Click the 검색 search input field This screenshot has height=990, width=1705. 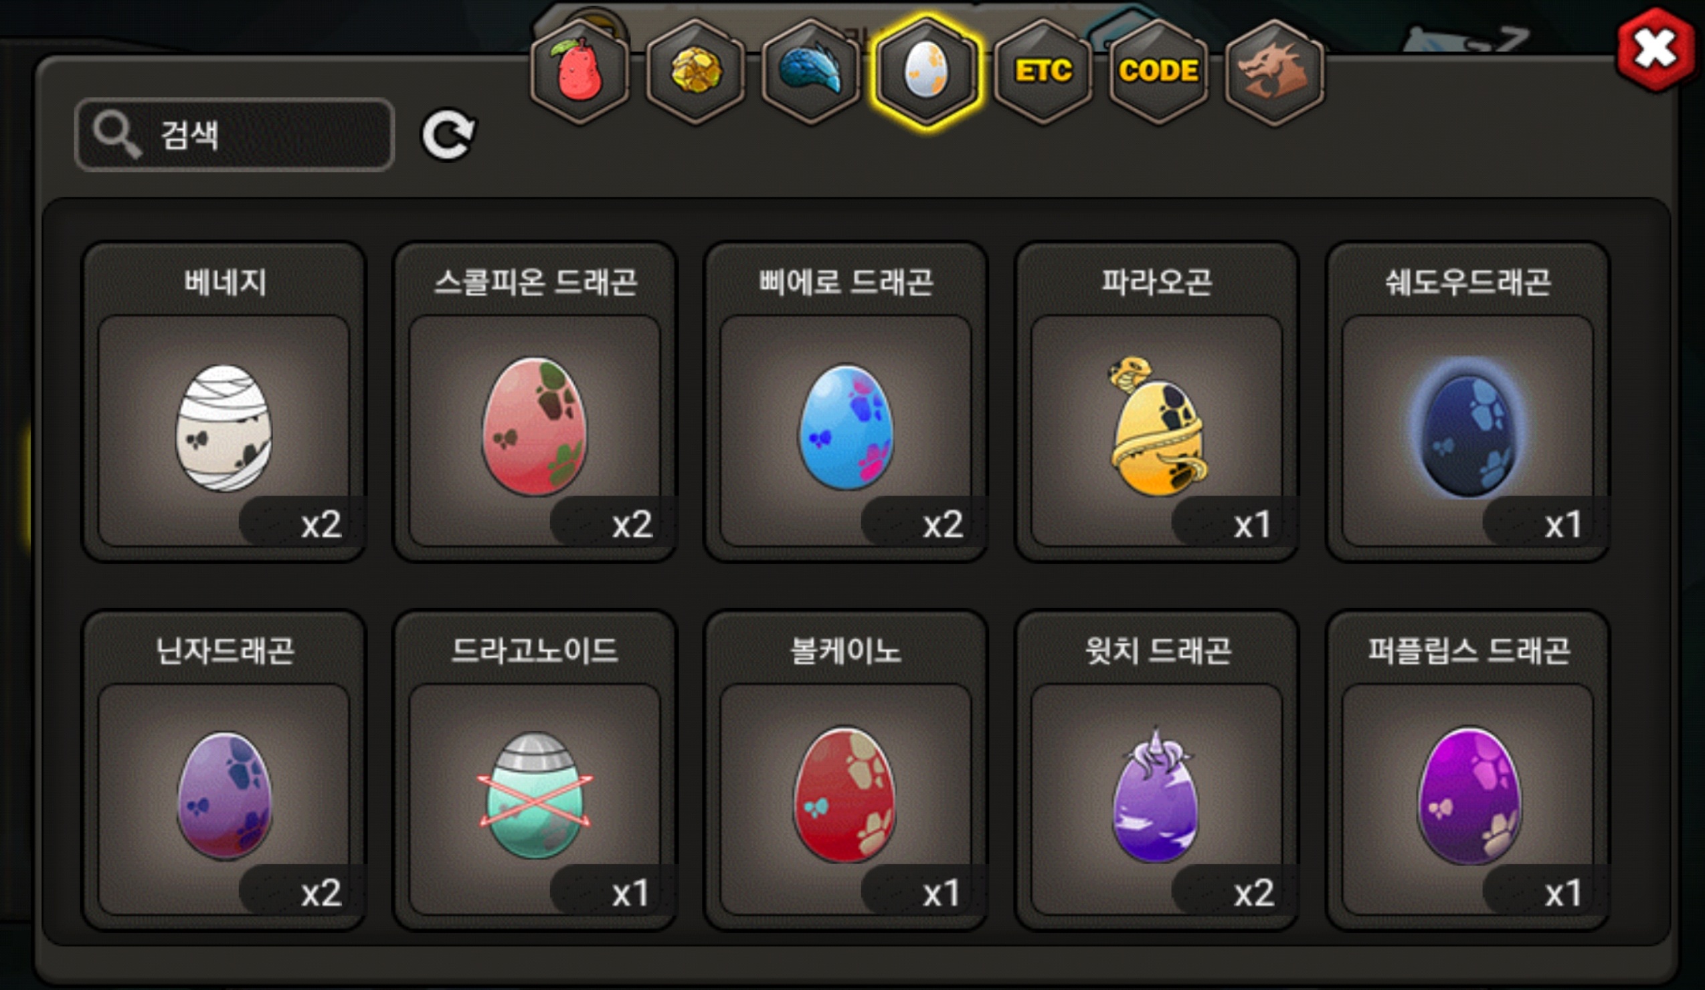click(234, 134)
